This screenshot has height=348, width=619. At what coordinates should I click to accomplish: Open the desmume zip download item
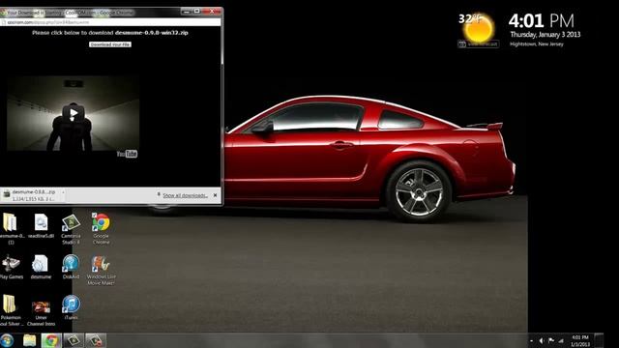(31, 195)
